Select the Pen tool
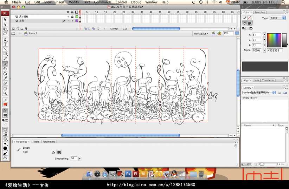This screenshot has height=189, width=289. [x=5, y=39]
